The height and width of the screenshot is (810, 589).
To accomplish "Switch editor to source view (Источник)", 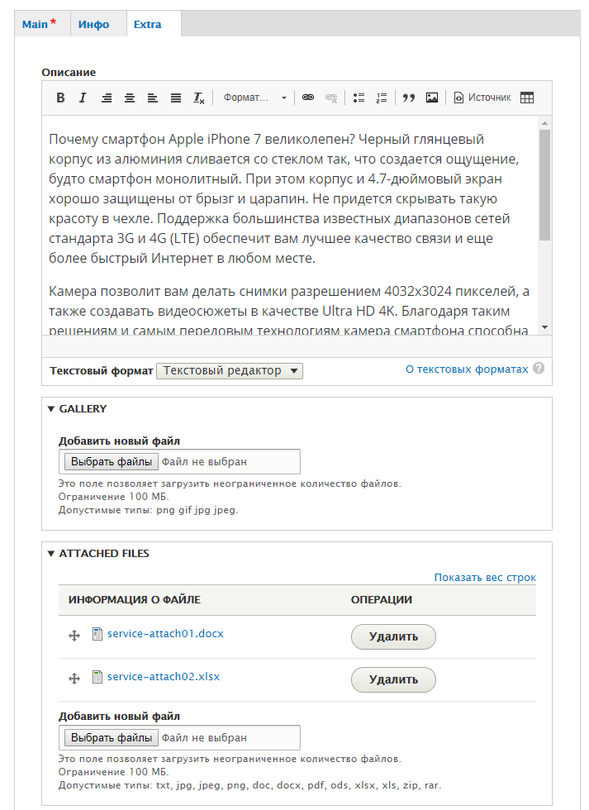I will (x=482, y=98).
